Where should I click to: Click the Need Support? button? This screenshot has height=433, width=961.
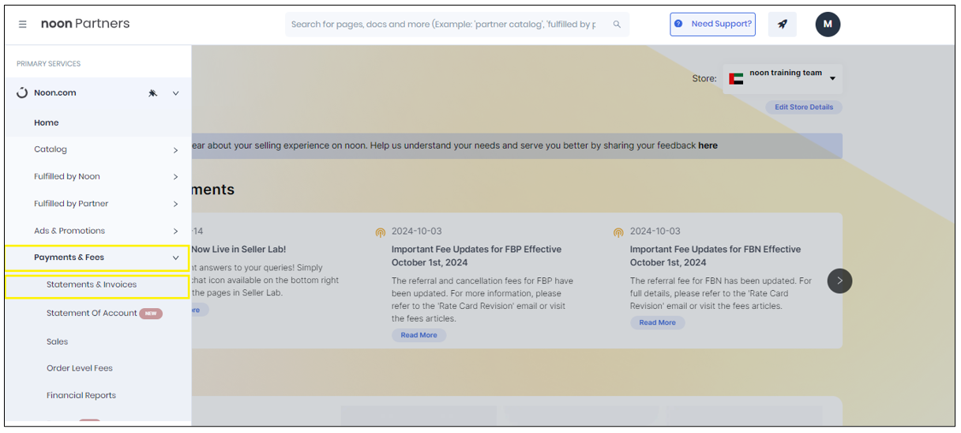[x=712, y=24]
